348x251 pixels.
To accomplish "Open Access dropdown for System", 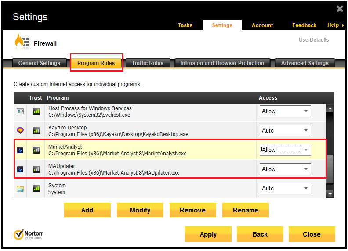I will pos(285,189).
